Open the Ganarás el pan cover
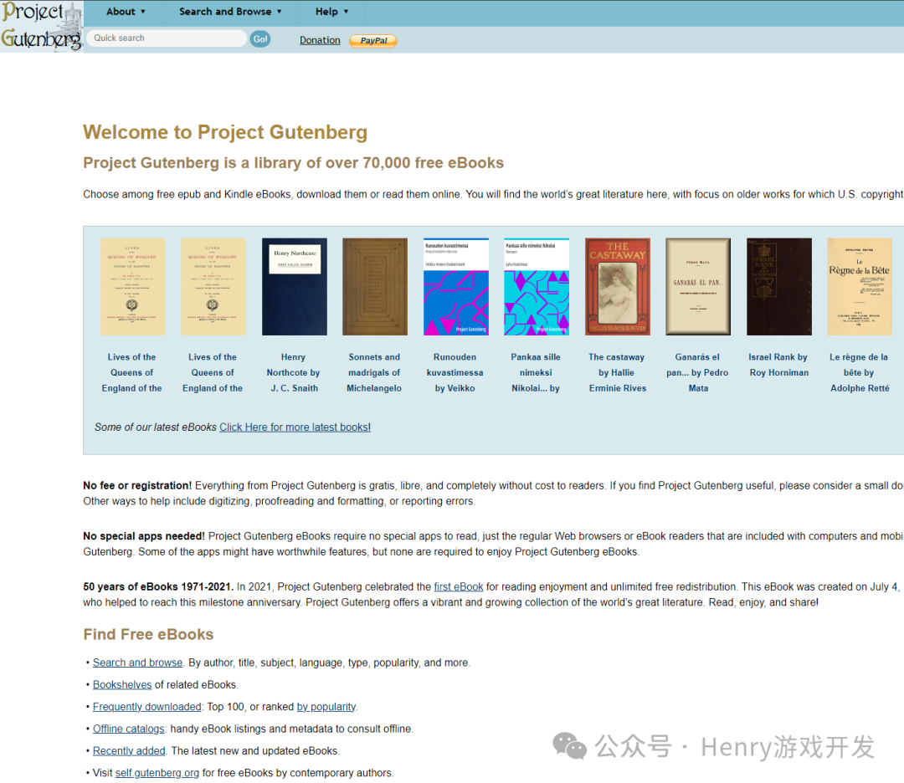 pos(698,286)
